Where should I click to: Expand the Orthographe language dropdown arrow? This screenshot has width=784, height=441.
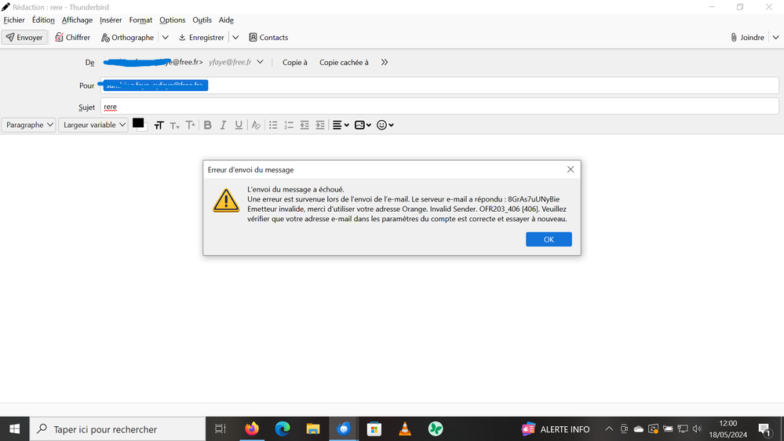(x=165, y=38)
